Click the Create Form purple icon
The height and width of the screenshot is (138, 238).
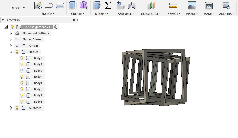[x=84, y=5]
